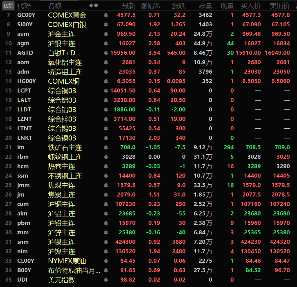Sort by 最新 column header
Viewport: 297px width, 287px height.
(129, 6)
